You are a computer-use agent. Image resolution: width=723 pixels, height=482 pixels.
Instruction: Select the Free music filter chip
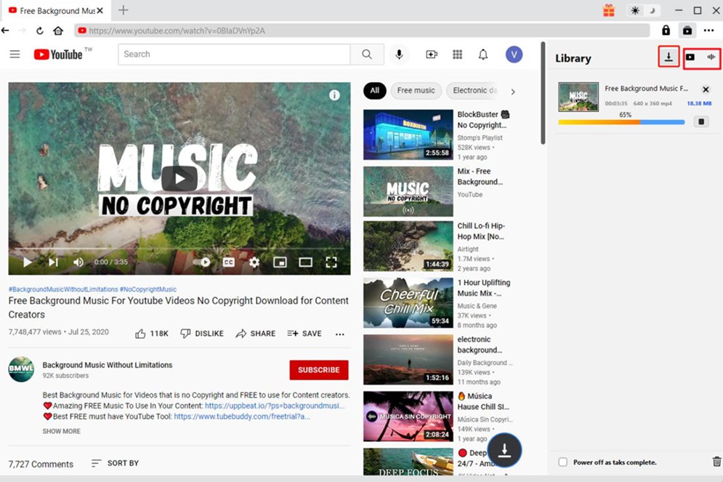(416, 91)
